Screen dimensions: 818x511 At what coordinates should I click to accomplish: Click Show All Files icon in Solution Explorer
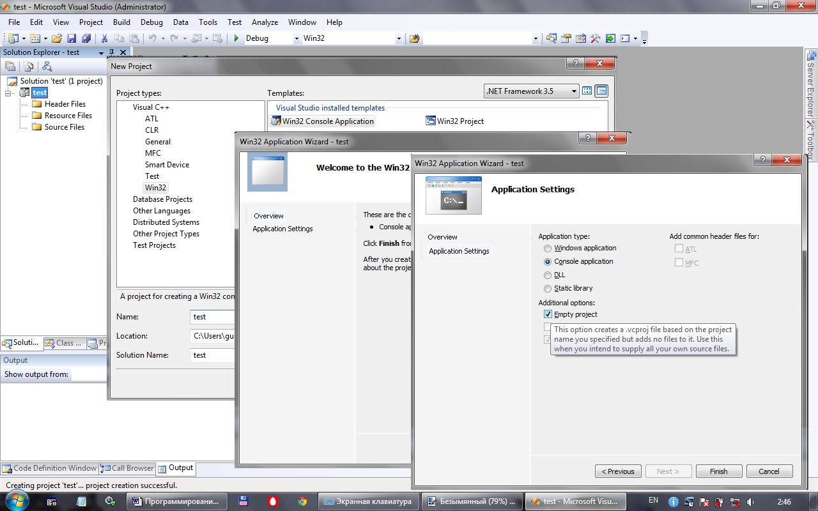29,66
